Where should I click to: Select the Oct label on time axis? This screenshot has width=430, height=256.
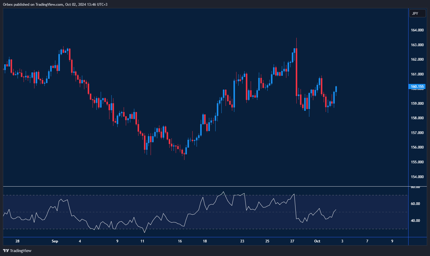(317, 241)
